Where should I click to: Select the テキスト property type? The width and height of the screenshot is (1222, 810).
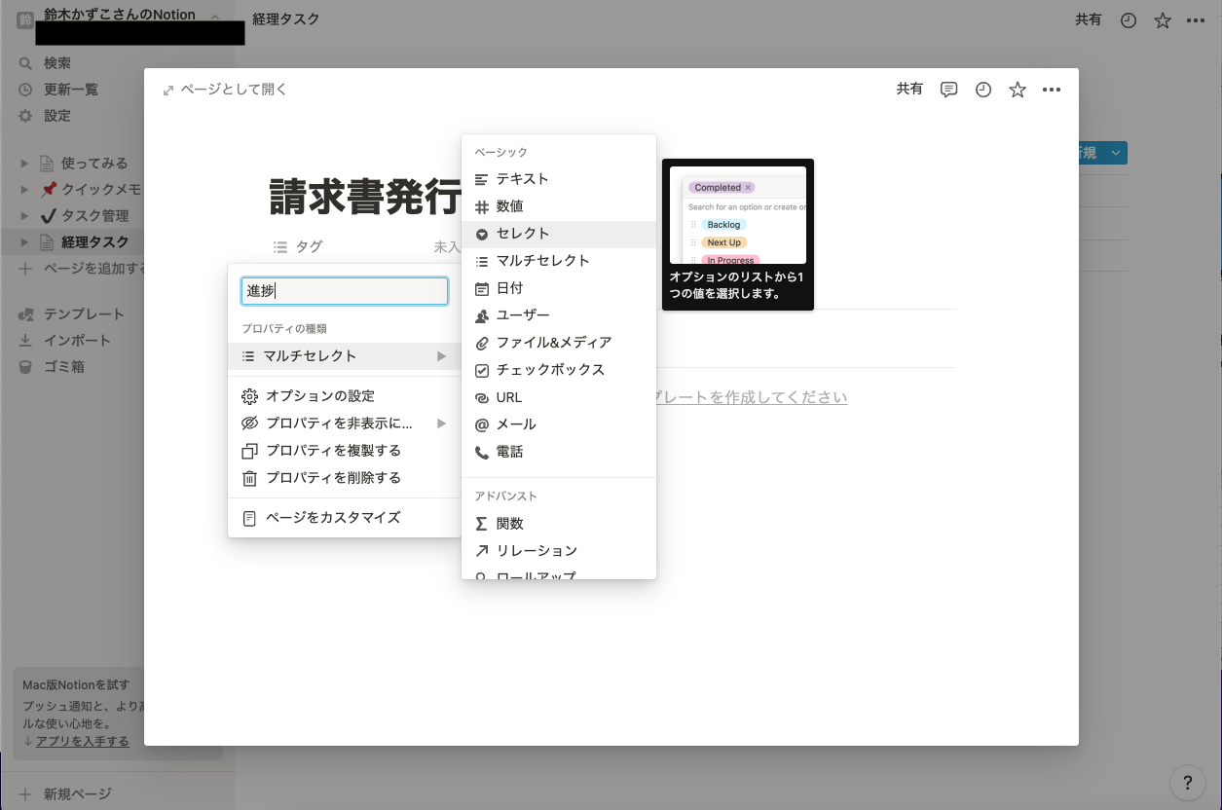[559, 179]
